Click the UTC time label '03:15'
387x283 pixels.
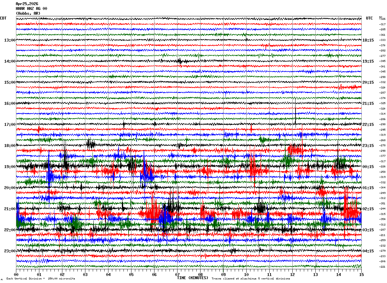point(368,230)
